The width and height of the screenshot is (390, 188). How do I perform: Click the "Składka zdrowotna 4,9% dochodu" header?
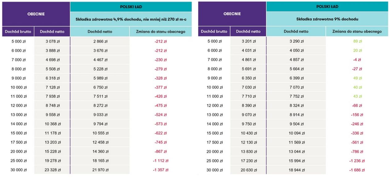131,19
